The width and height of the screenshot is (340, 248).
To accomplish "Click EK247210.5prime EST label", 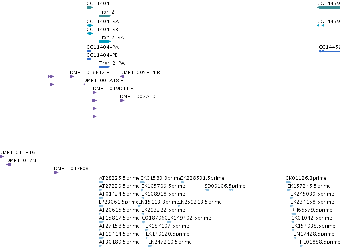I will [x=170, y=242].
